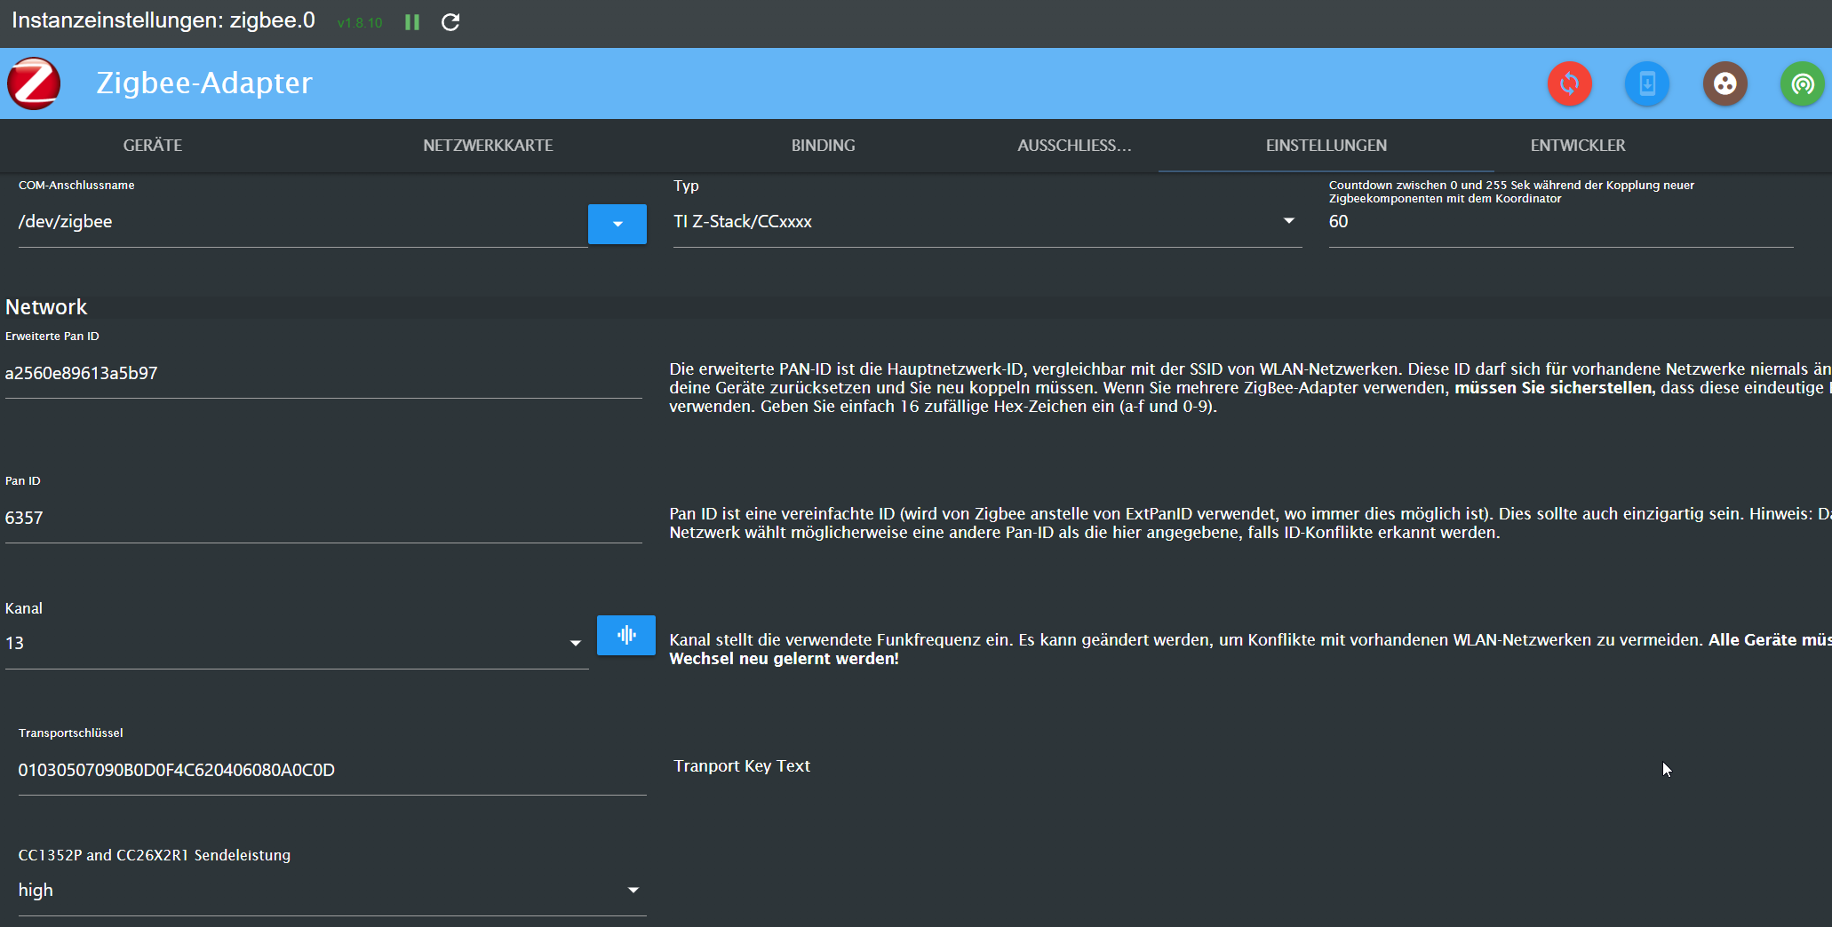Switch to the Ausschliess... tab
The width and height of the screenshot is (1832, 927).
tap(1075, 146)
